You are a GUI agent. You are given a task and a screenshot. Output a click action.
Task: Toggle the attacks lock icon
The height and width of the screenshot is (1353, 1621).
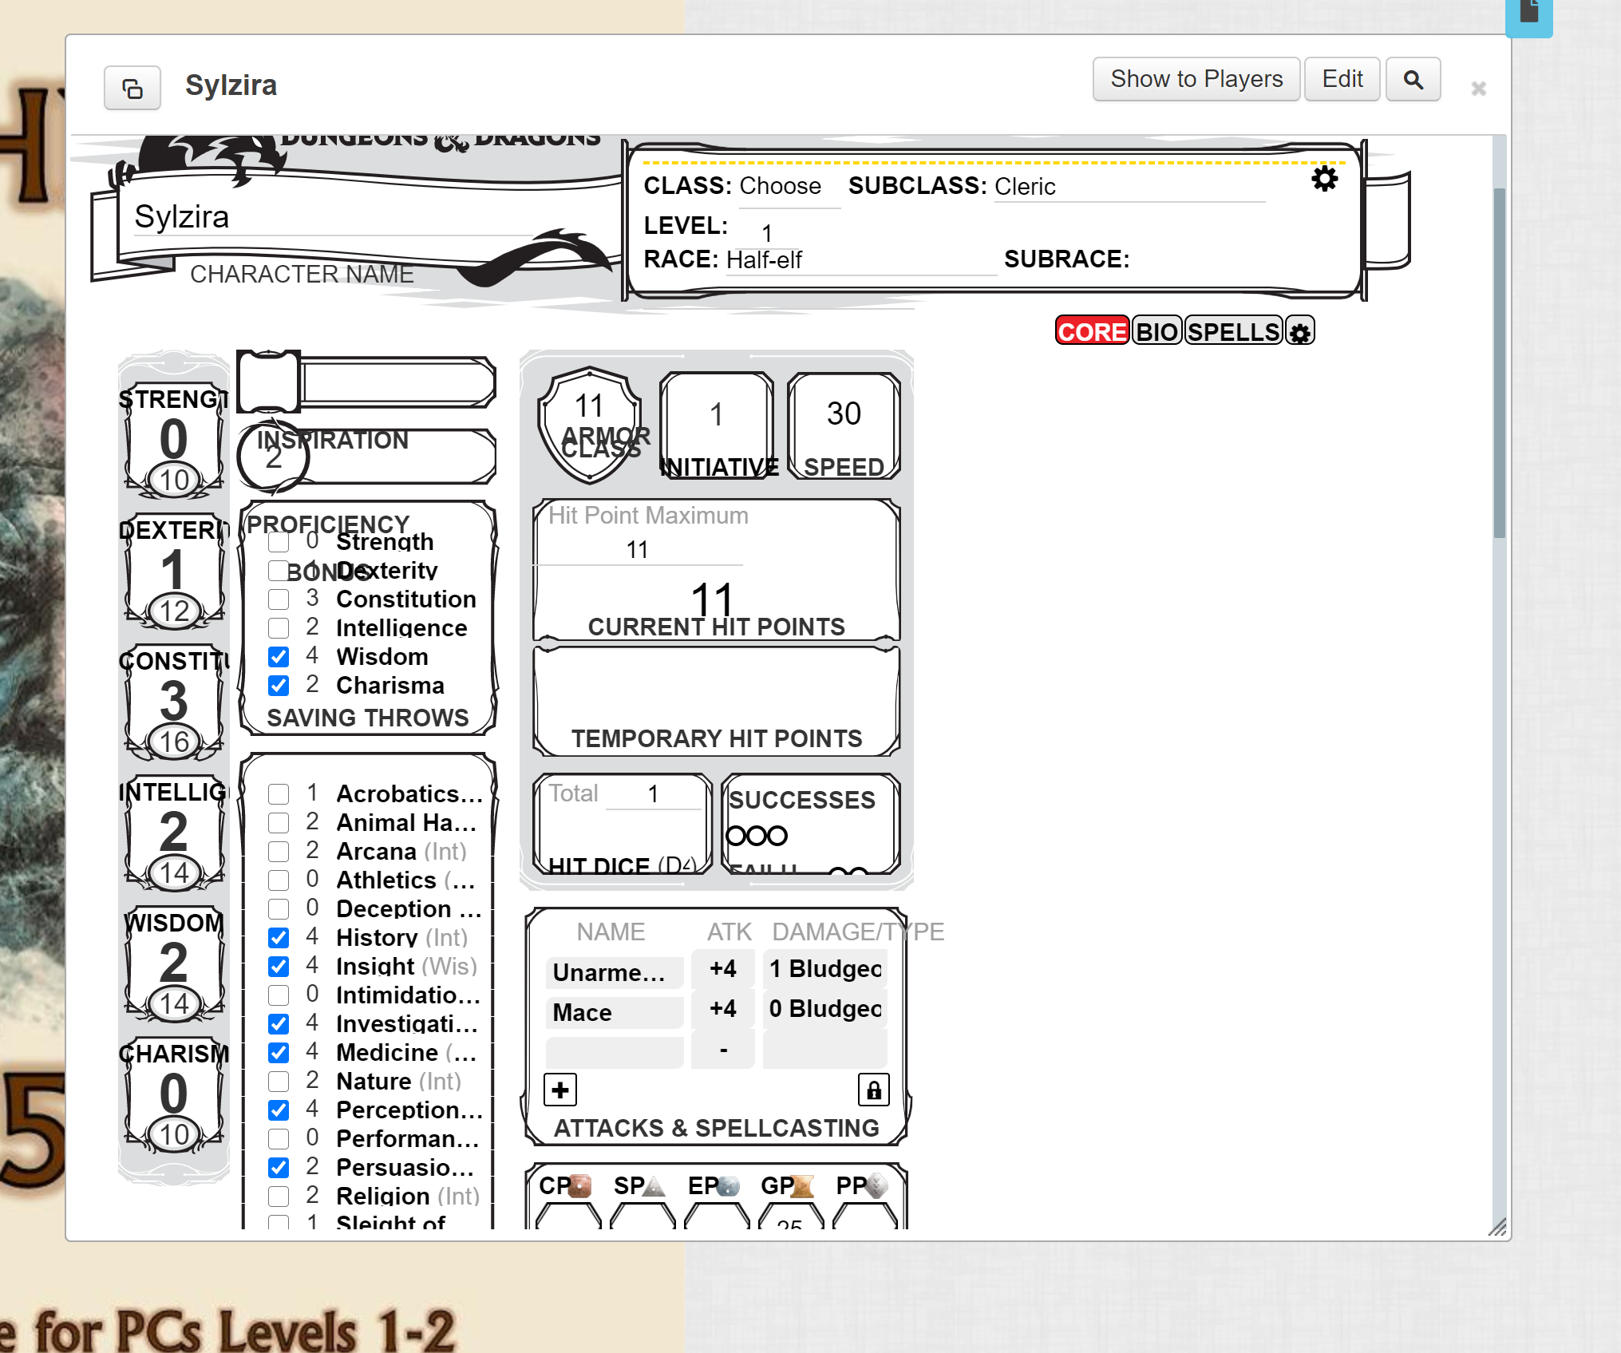coord(873,1090)
